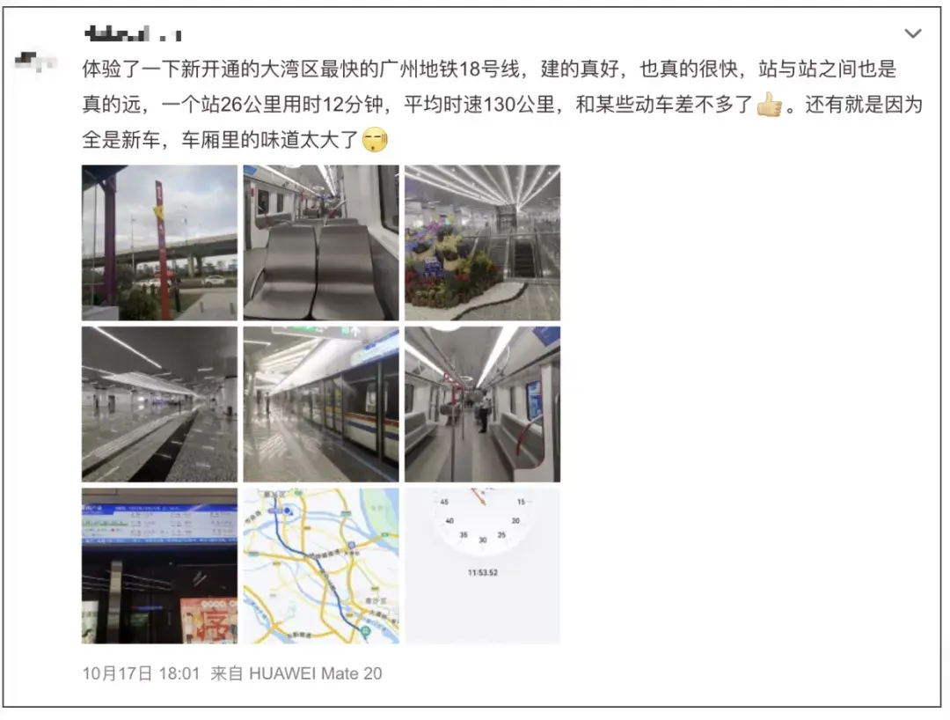Click the 10月17日 18:01 timestamp link

[x=141, y=673]
